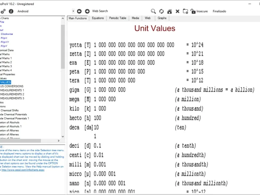260x195 pixels.
Task: Open the Alkenes tree item
Action: pyautogui.click(x=9, y=134)
